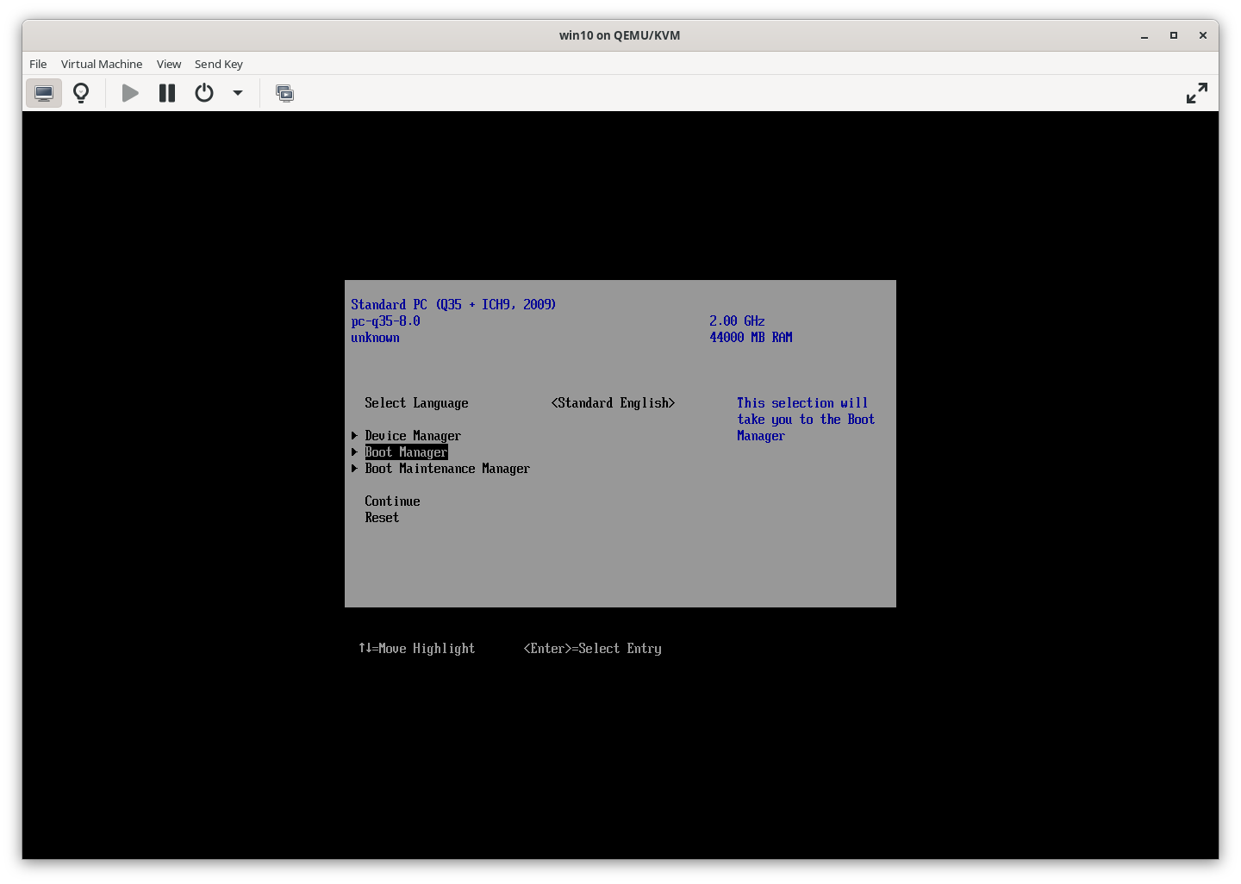
Task: Click the Enter=Select Entry hint text
Action: click(592, 649)
